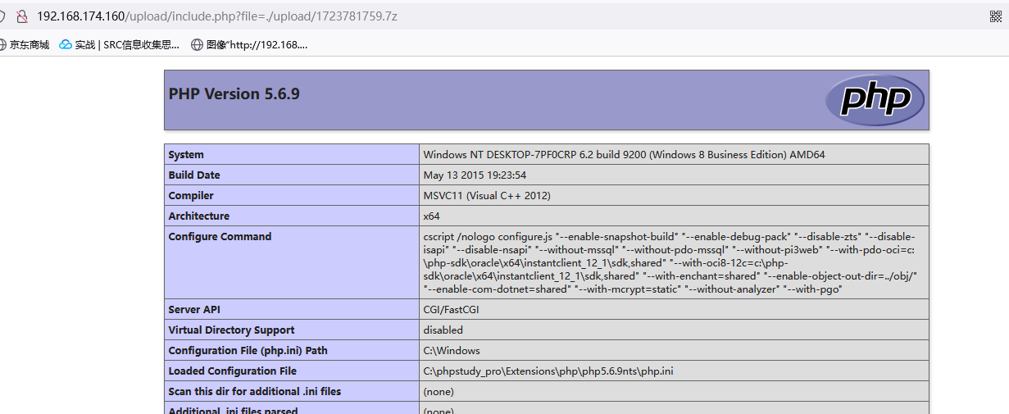1009x414 pixels.
Task: Open the 图像"http://192.168.... bookmark
Action: click(249, 45)
